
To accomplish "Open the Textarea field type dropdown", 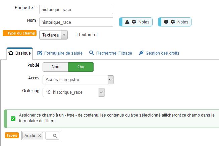I will (x=54, y=35).
